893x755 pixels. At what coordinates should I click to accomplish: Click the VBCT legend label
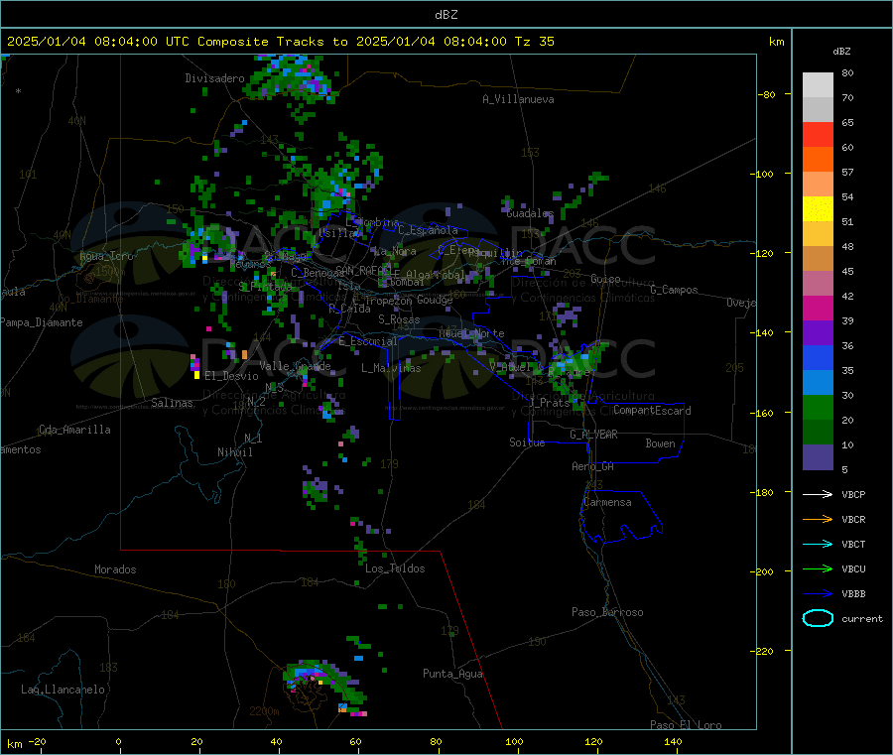click(x=853, y=545)
